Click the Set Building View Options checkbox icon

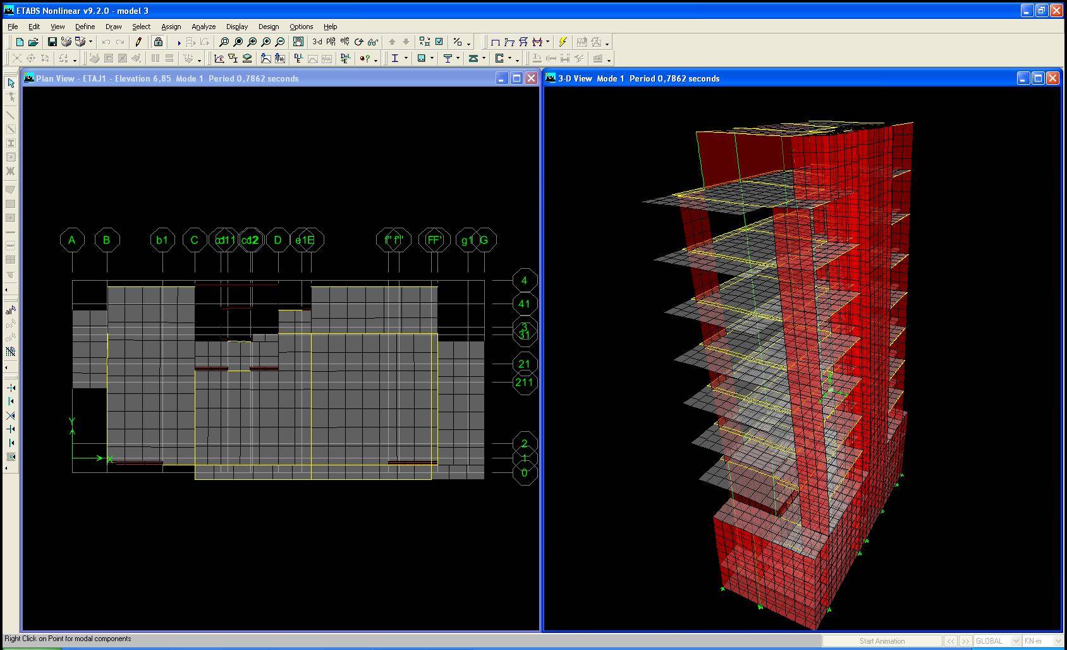pos(439,42)
